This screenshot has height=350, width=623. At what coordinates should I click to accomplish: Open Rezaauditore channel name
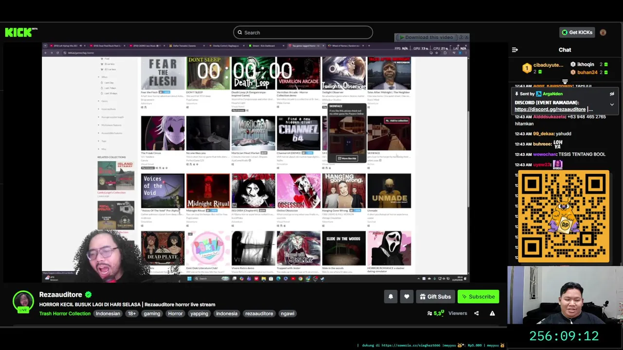click(x=60, y=295)
